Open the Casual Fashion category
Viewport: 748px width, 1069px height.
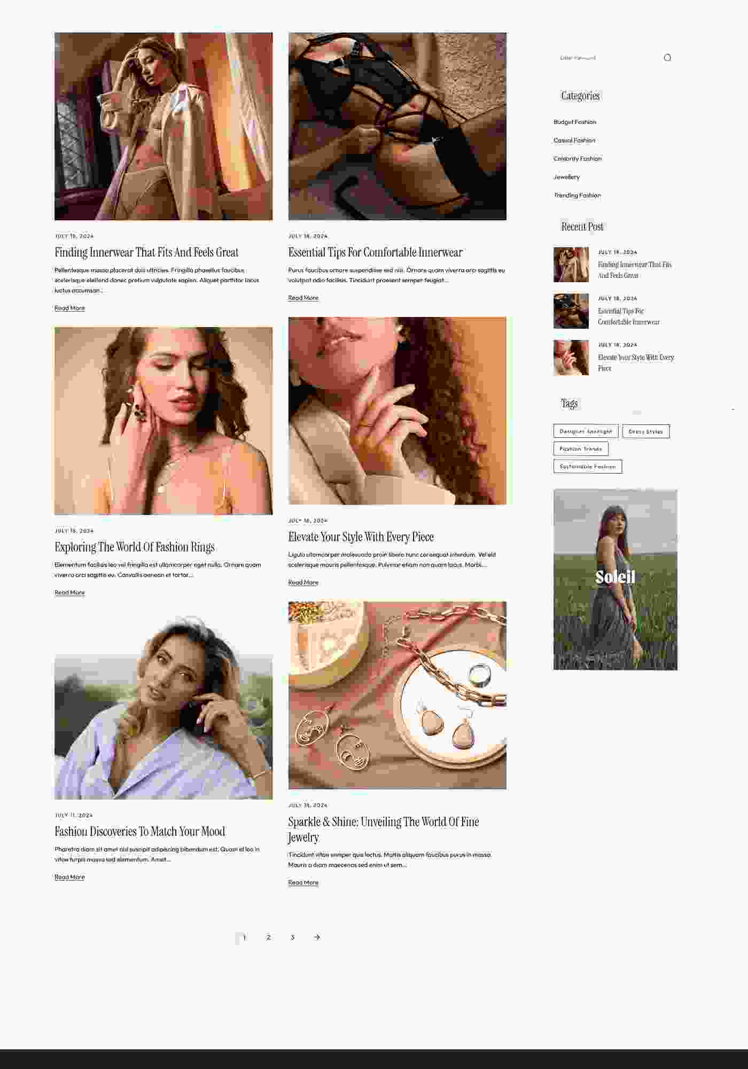(x=574, y=140)
